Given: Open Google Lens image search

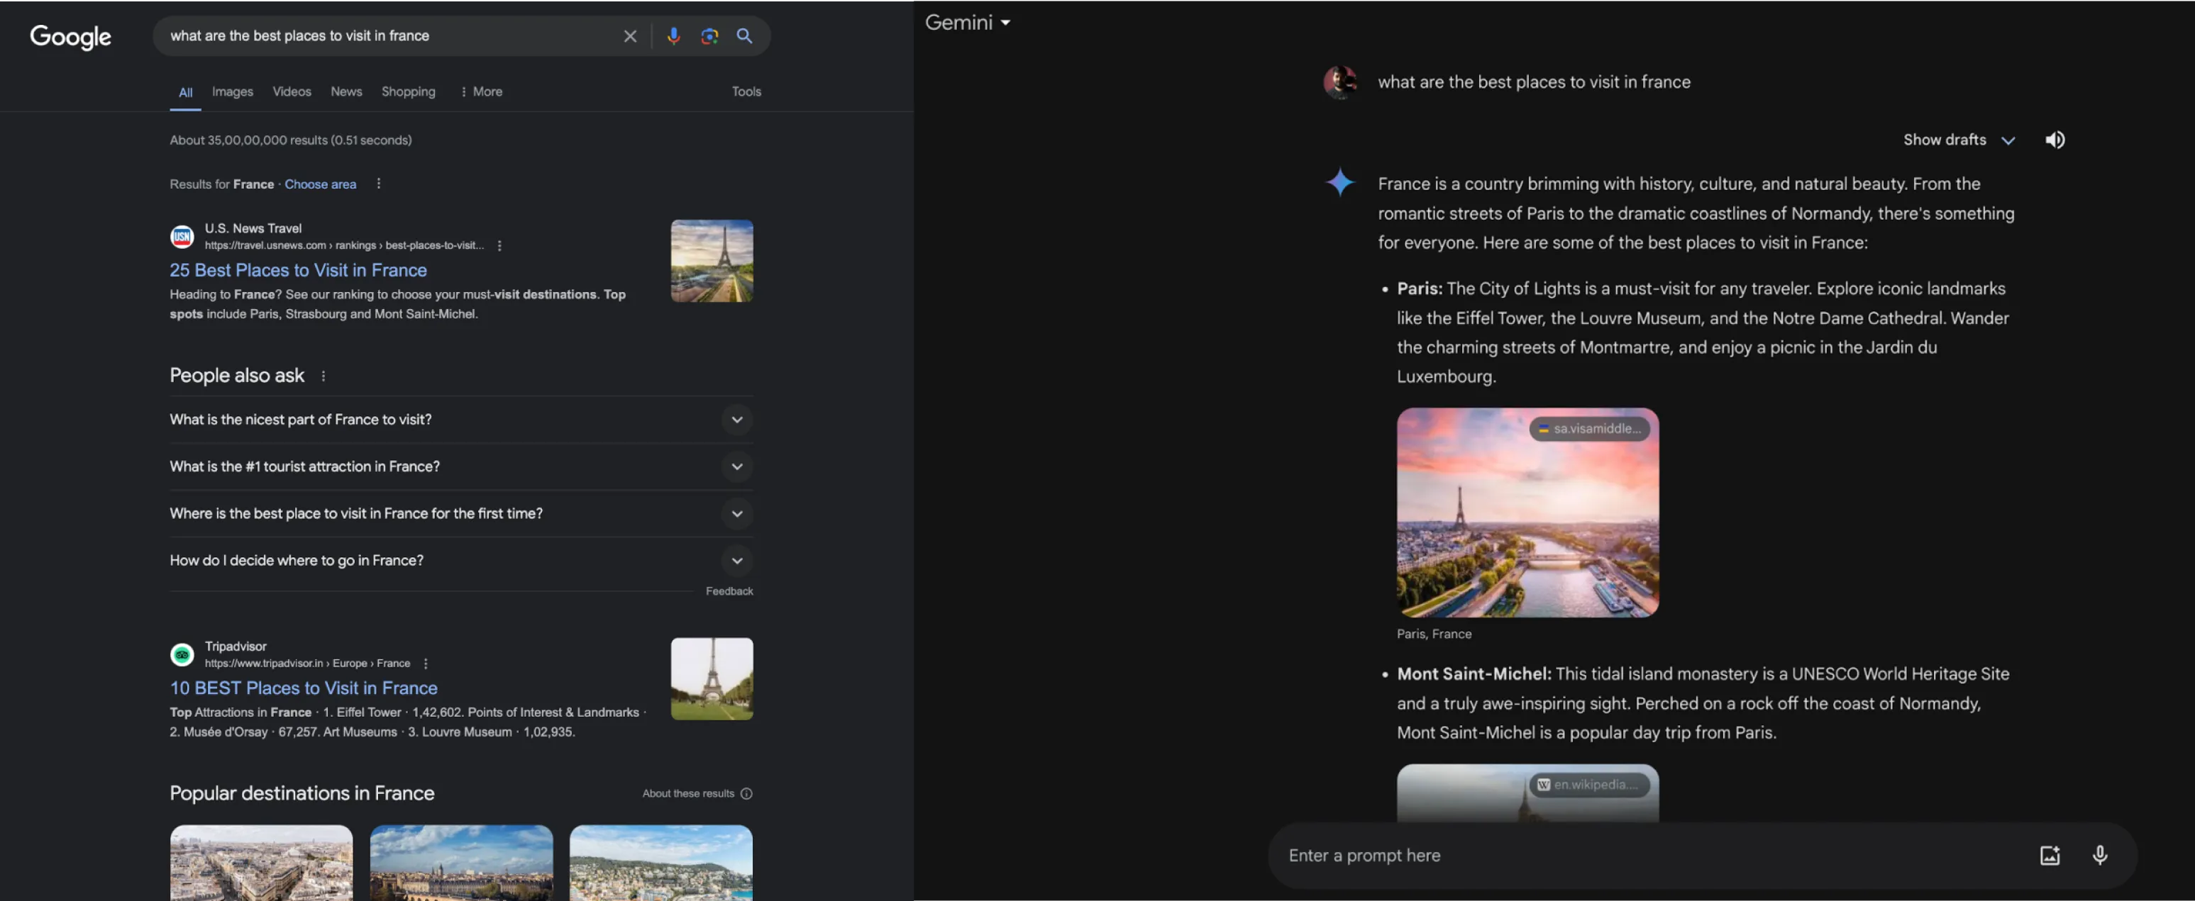Looking at the screenshot, I should [709, 35].
